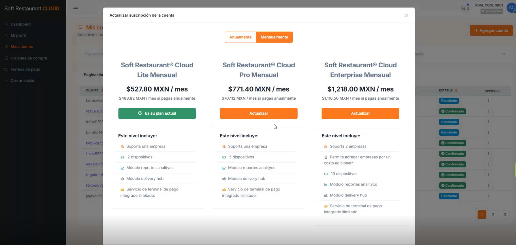Open Mis cuentas in the sidebar
Image resolution: width=516 pixels, height=245 pixels.
(x=22, y=47)
